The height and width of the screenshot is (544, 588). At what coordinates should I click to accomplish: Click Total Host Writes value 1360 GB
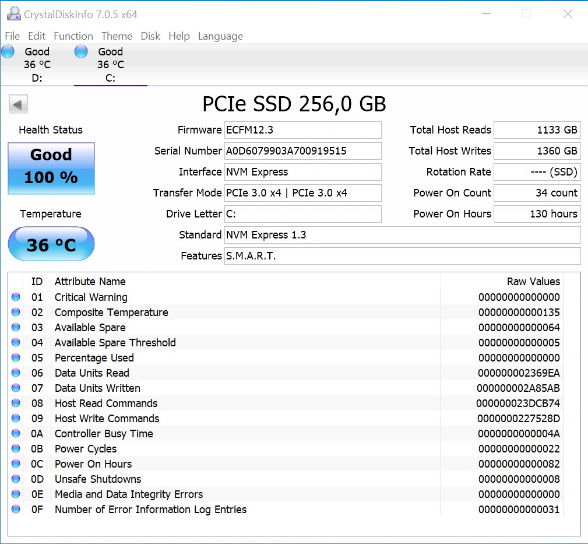(537, 151)
